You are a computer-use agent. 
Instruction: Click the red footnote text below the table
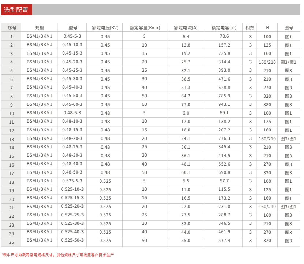58,255
